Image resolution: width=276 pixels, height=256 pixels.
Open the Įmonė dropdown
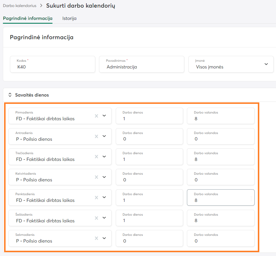pyautogui.click(x=266, y=64)
